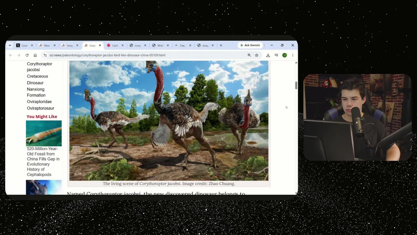Open '520-Million-Year-Old Fossil from China' article link
Image resolution: width=417 pixels, height=235 pixels.
tap(43, 162)
